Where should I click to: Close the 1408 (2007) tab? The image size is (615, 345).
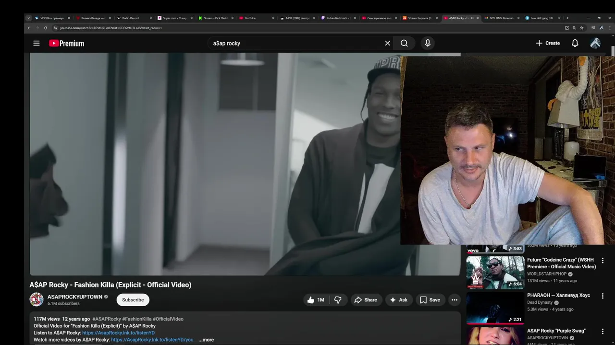pyautogui.click(x=314, y=18)
